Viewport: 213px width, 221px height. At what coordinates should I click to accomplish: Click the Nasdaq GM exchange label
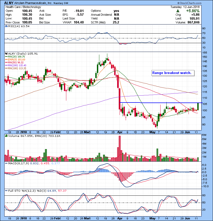point(61,3)
